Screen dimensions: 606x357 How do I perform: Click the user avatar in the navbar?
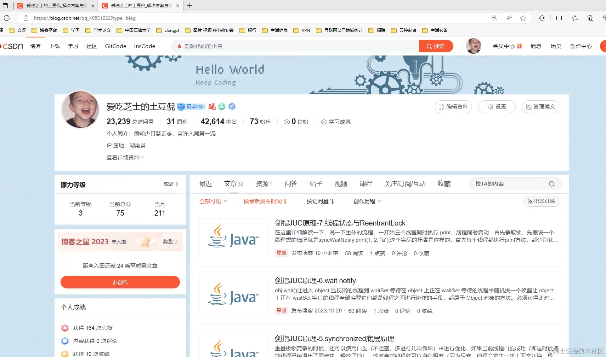click(474, 46)
